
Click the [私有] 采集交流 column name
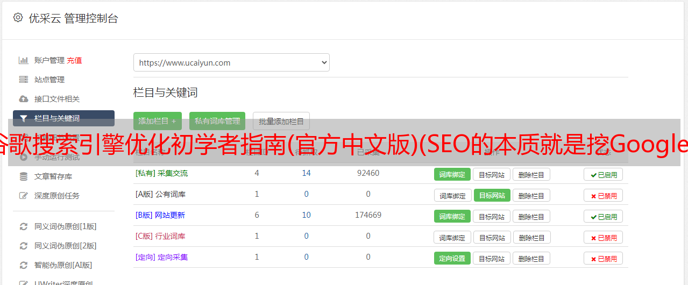(161, 173)
